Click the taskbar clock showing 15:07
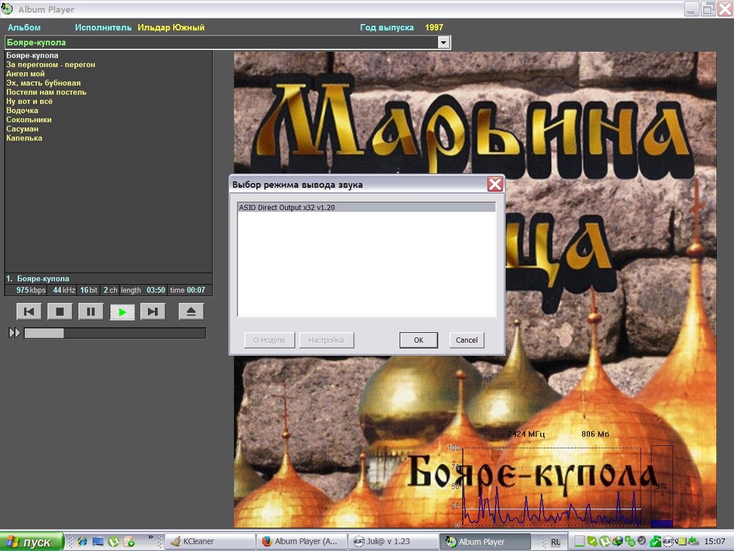Screen dimensions: 734x551 click(715, 541)
